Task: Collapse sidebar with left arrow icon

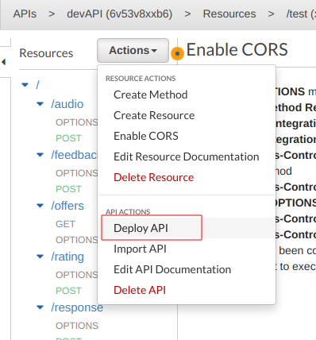Action: pyautogui.click(x=3, y=62)
